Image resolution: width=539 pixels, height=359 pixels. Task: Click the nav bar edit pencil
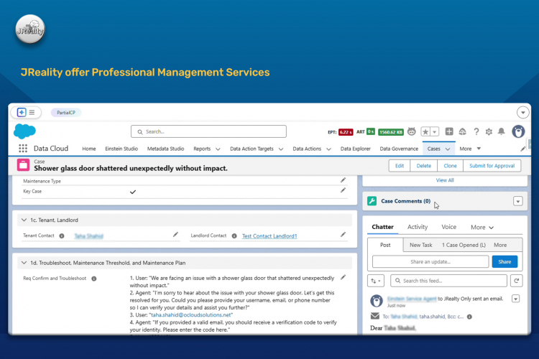522,149
